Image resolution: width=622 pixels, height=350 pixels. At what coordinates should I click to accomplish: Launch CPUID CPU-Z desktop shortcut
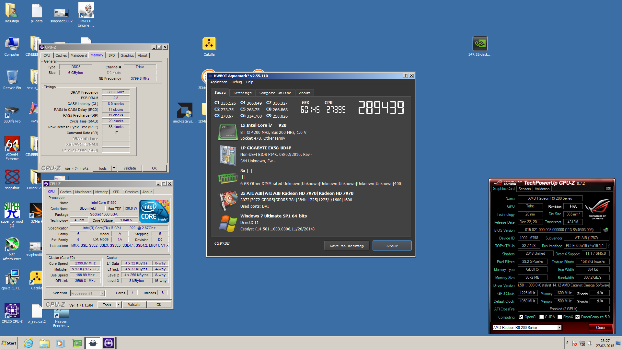click(x=12, y=313)
